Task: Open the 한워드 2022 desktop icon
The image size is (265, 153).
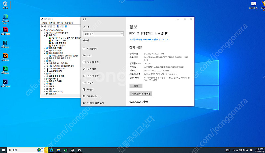Action: pos(5,83)
